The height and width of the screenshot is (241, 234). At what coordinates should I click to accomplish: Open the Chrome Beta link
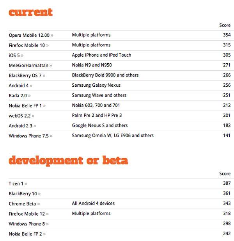tap(24, 204)
